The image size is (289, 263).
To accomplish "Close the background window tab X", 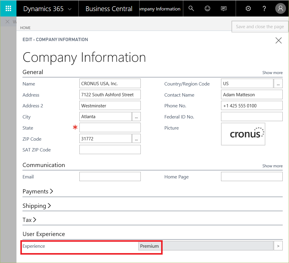I will click(7, 22).
